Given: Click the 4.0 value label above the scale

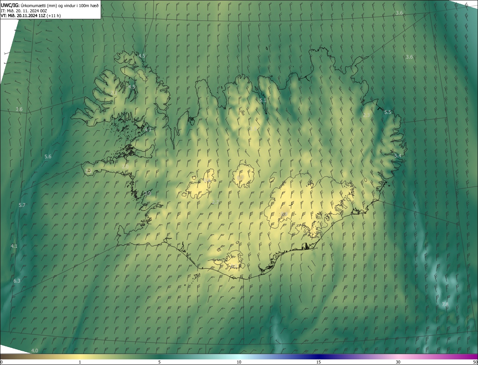Looking at the screenshot, I should click(34, 351).
